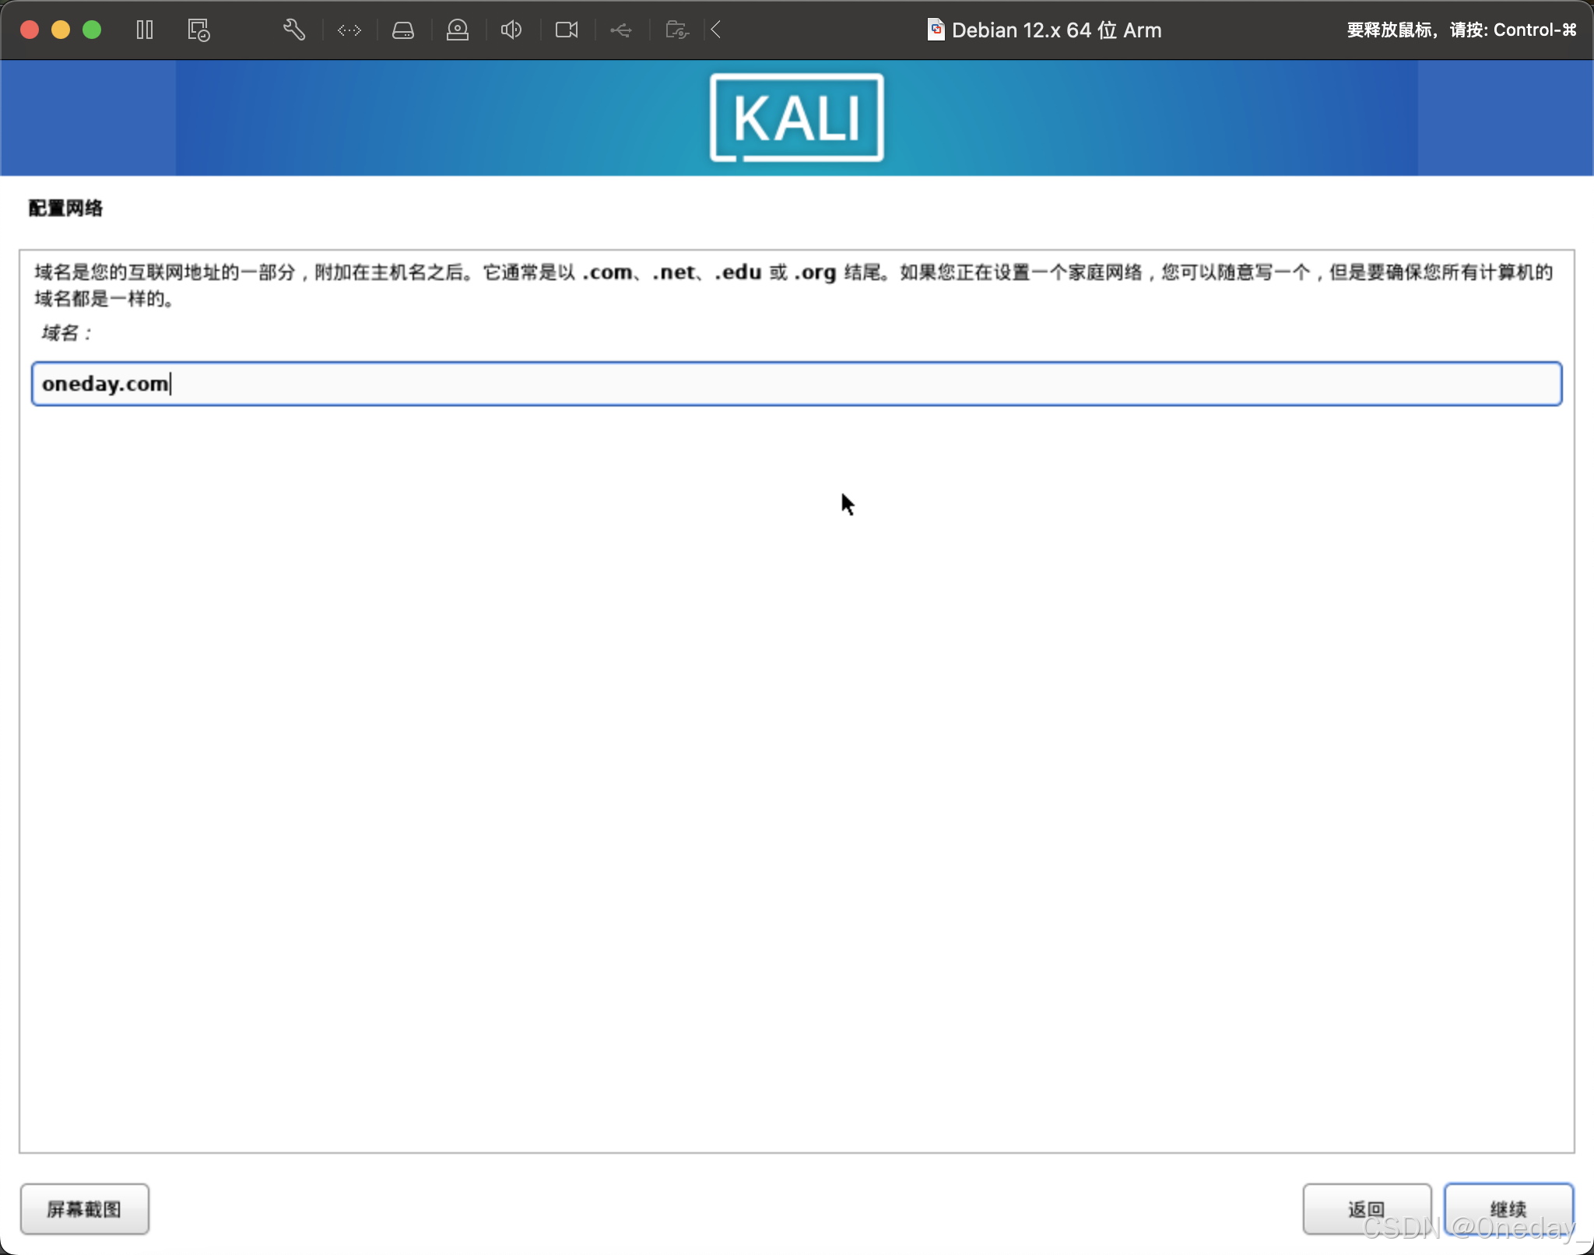This screenshot has width=1594, height=1255.
Task: Click the 继续 button to proceed
Action: click(x=1508, y=1208)
